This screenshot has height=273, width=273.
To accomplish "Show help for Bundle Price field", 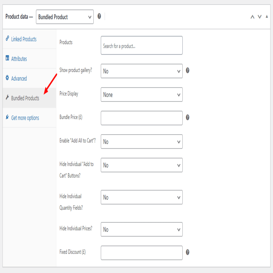I will coord(187,117).
